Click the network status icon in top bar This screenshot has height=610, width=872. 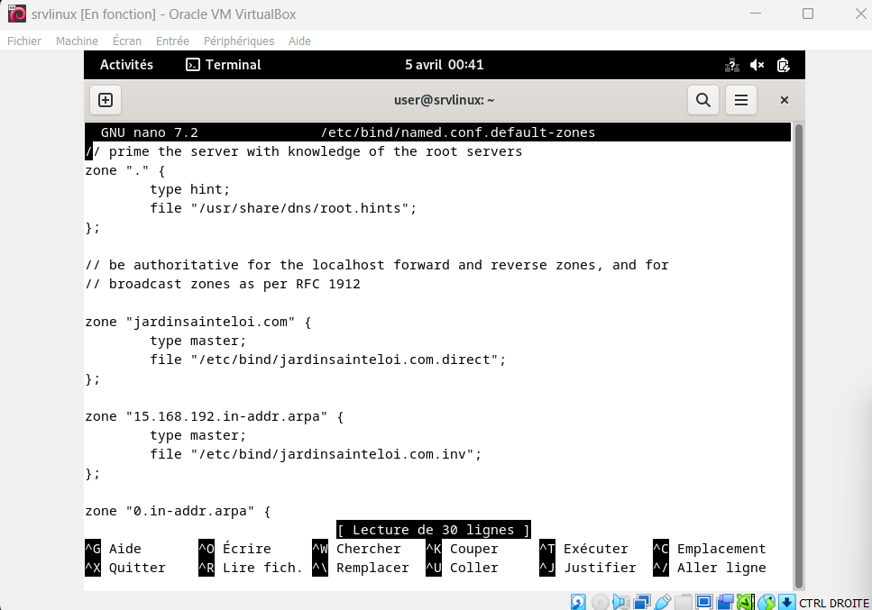[x=731, y=65]
